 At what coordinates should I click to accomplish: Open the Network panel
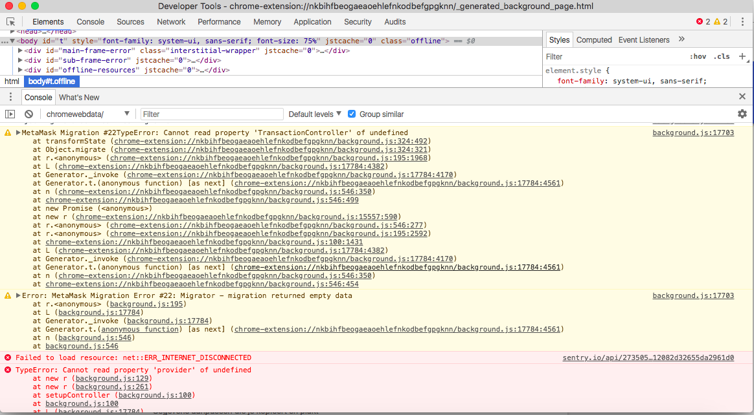171,21
